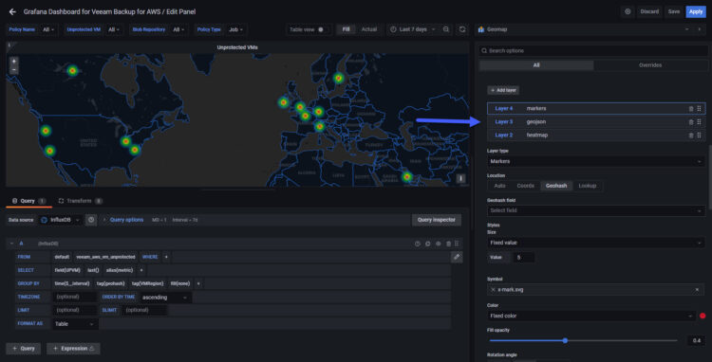The height and width of the screenshot is (362, 712).
Task: Open map info icon at bottom right
Action: 460,178
